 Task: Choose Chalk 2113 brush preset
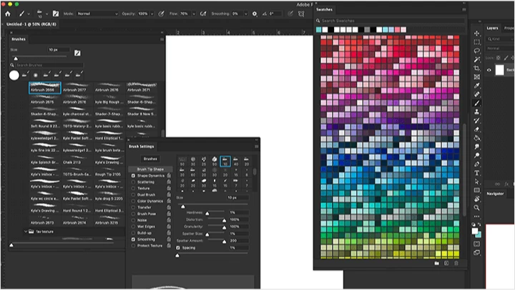pyautogui.click(x=77, y=160)
